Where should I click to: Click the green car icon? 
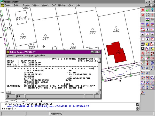(x=148, y=20)
